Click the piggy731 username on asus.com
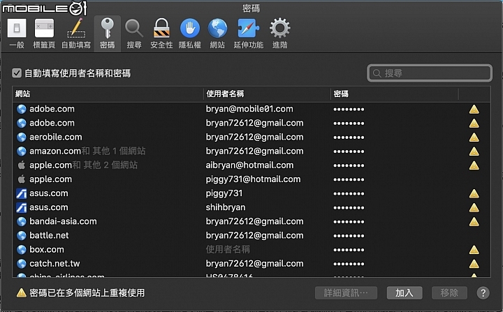Screen dimensions: 503x312 (x=224, y=193)
